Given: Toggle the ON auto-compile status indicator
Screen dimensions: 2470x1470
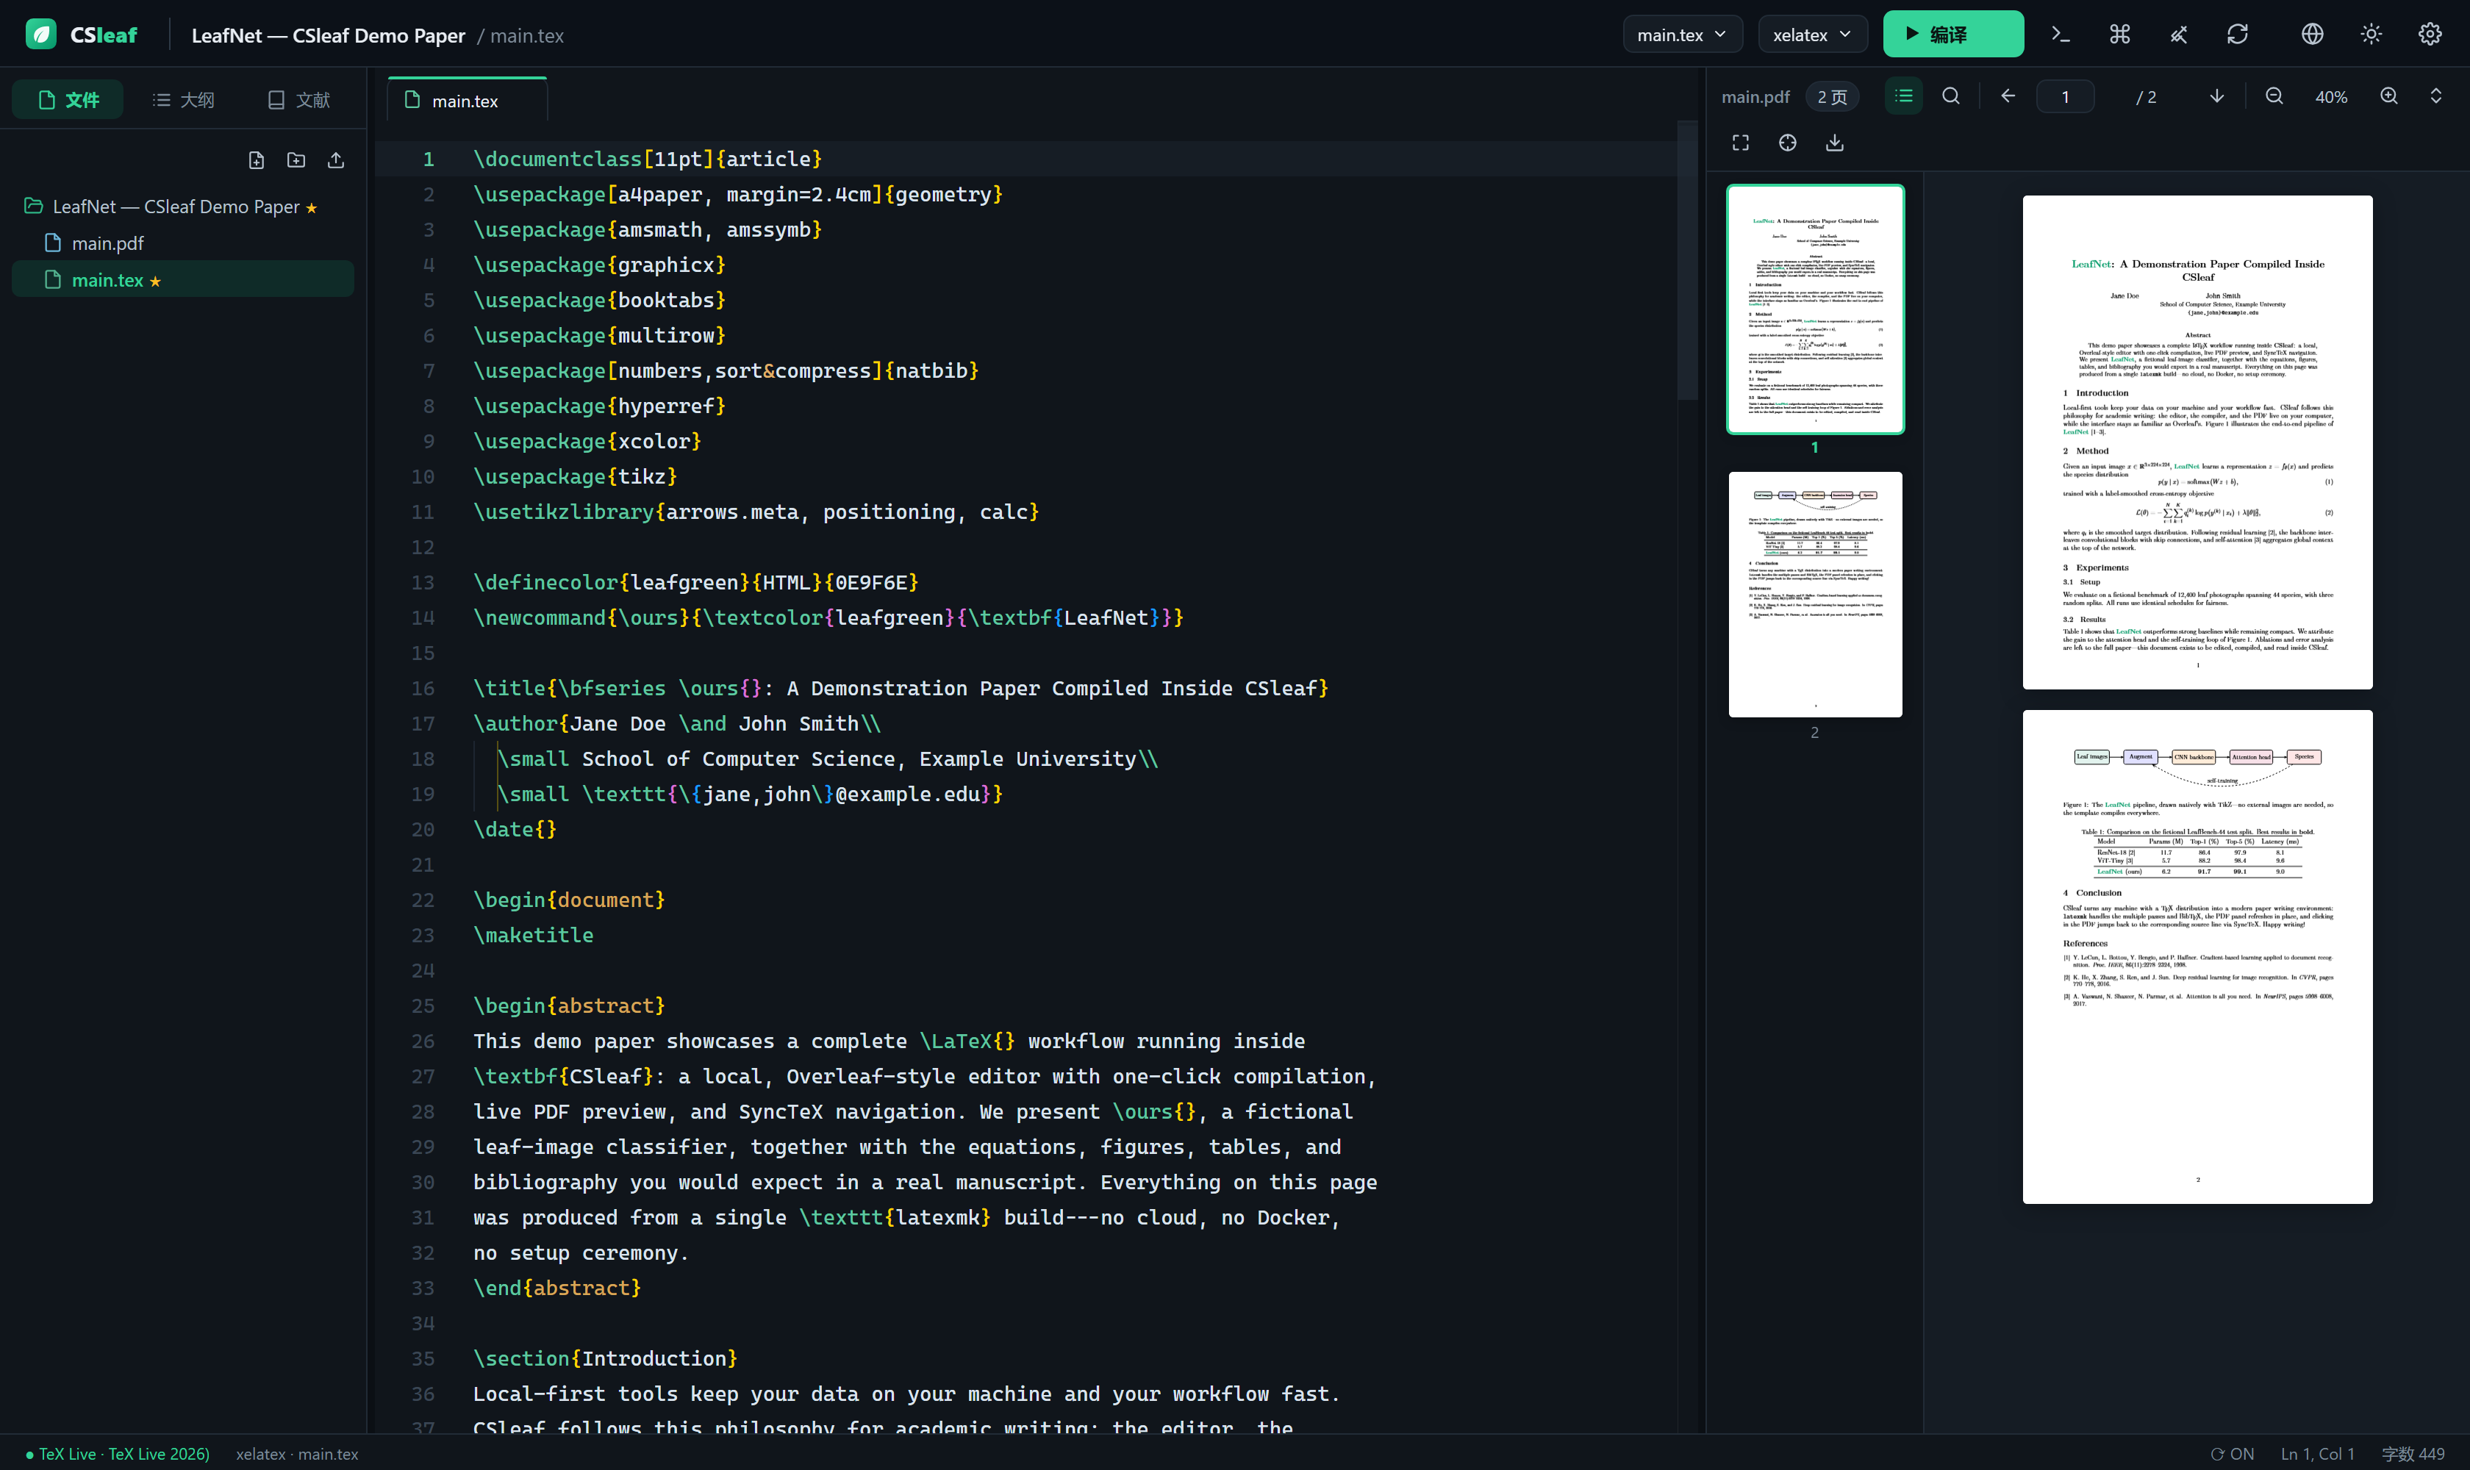Looking at the screenshot, I should click(2231, 1454).
